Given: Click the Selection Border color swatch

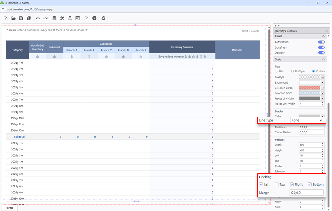Looking at the screenshot, I should click(x=310, y=88).
